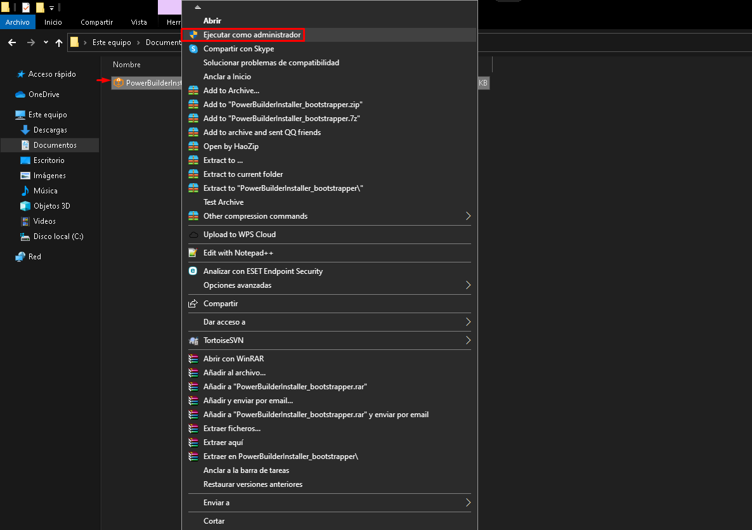Open Descargas in the navigation pane
The height and width of the screenshot is (530, 752).
50,130
